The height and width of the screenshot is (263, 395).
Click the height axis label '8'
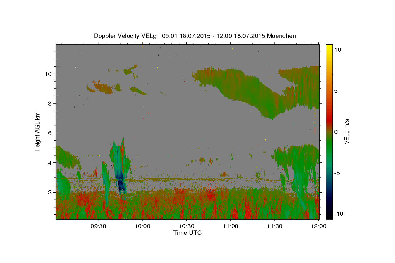click(x=50, y=104)
